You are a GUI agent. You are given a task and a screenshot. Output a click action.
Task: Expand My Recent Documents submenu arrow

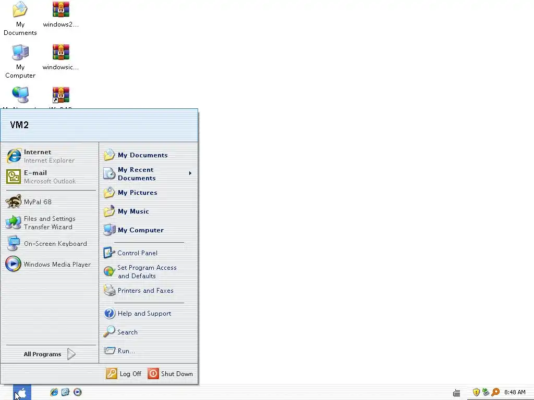tap(190, 173)
